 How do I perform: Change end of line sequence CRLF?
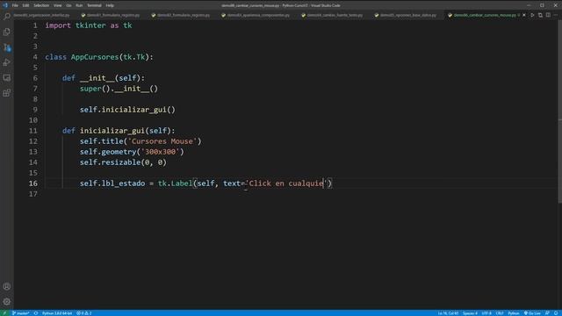(500, 313)
